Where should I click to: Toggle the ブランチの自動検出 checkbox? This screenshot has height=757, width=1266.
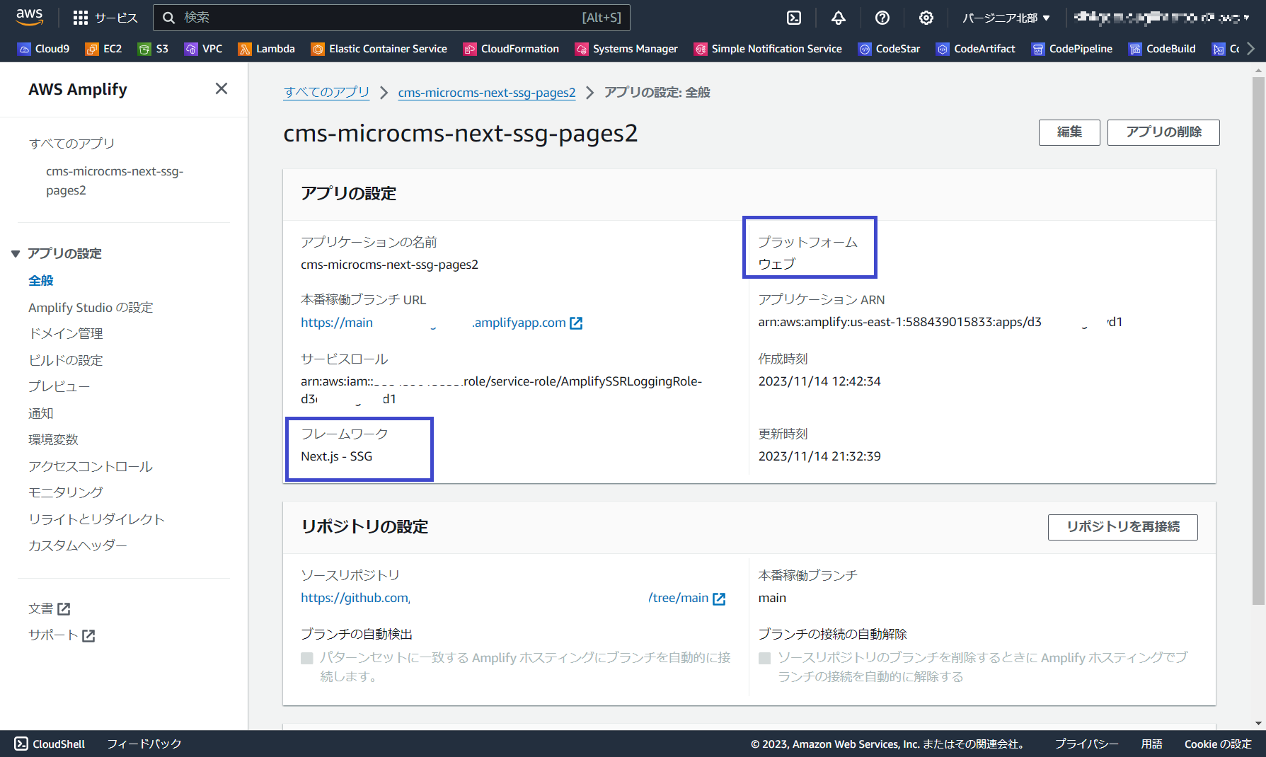(x=307, y=658)
